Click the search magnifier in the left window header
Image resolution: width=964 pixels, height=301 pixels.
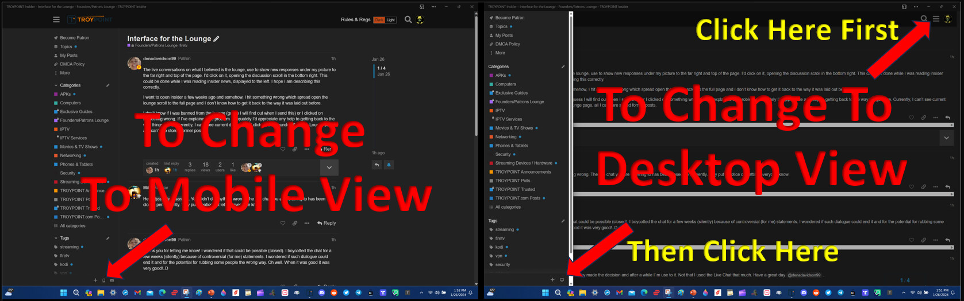[408, 19]
